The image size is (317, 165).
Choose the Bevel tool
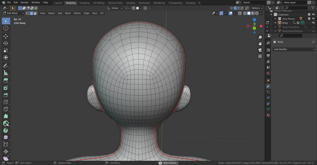click(6, 95)
